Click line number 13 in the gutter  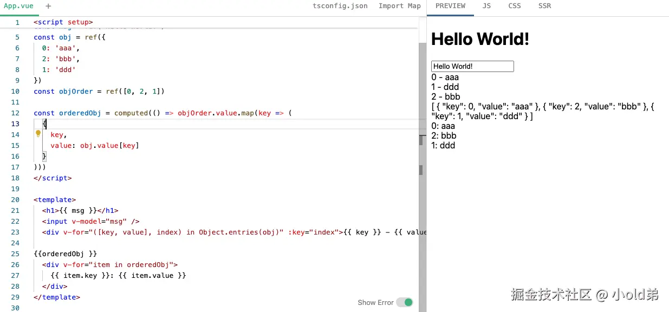15,124
